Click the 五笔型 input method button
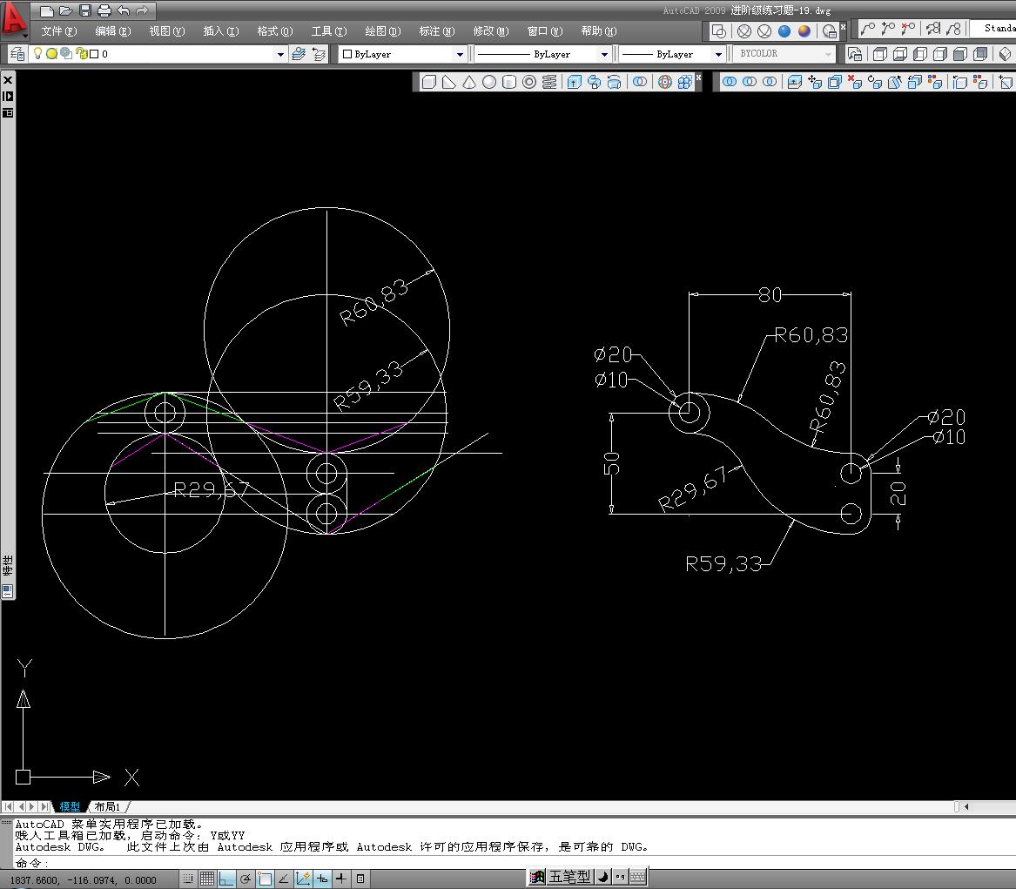 coord(570,877)
